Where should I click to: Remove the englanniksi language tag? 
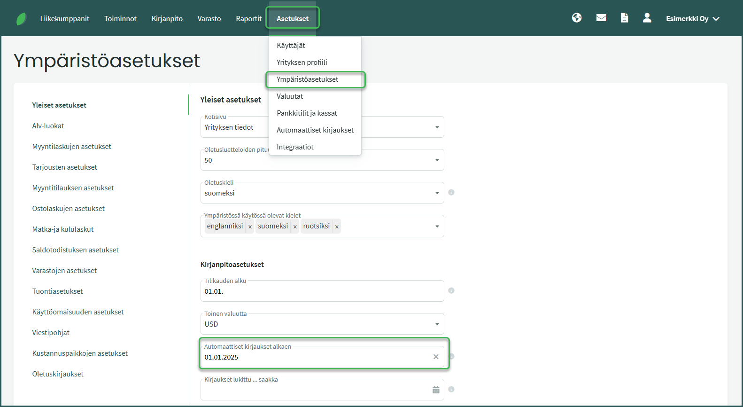point(250,227)
